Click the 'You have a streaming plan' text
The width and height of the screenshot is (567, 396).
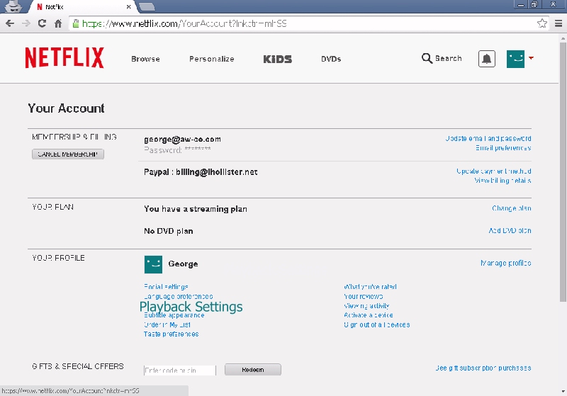[x=196, y=209]
